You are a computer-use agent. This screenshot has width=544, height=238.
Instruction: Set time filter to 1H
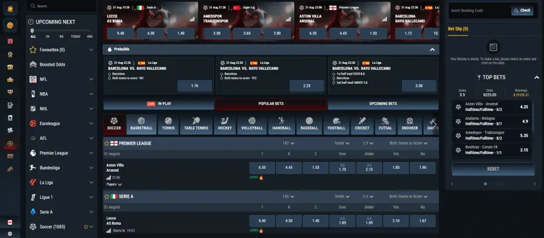click(x=48, y=36)
